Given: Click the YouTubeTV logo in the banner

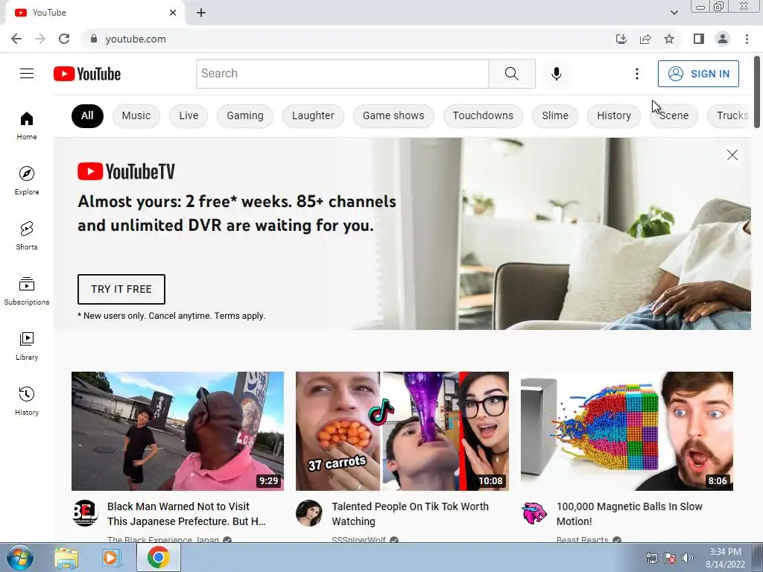Looking at the screenshot, I should (x=126, y=171).
